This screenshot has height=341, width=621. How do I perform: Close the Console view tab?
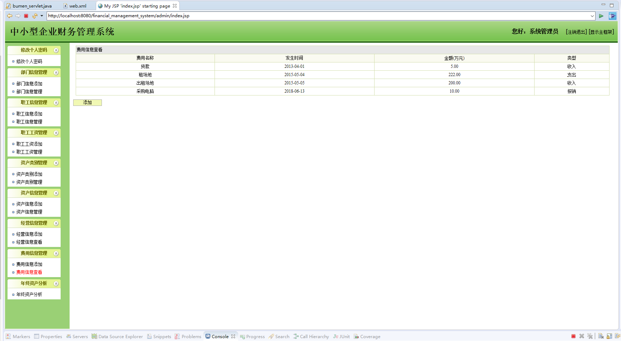click(233, 336)
